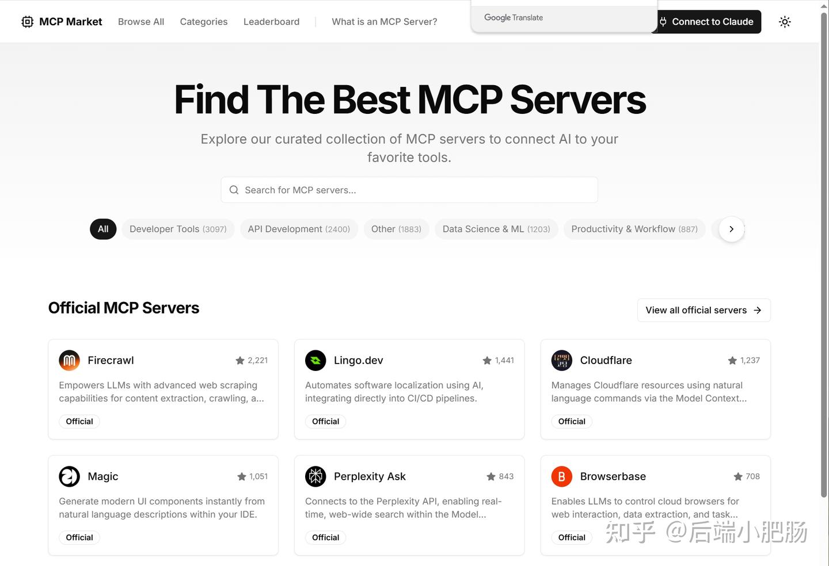Open the Firecrawl logo icon
Viewport: 829px width, 566px height.
pos(70,361)
